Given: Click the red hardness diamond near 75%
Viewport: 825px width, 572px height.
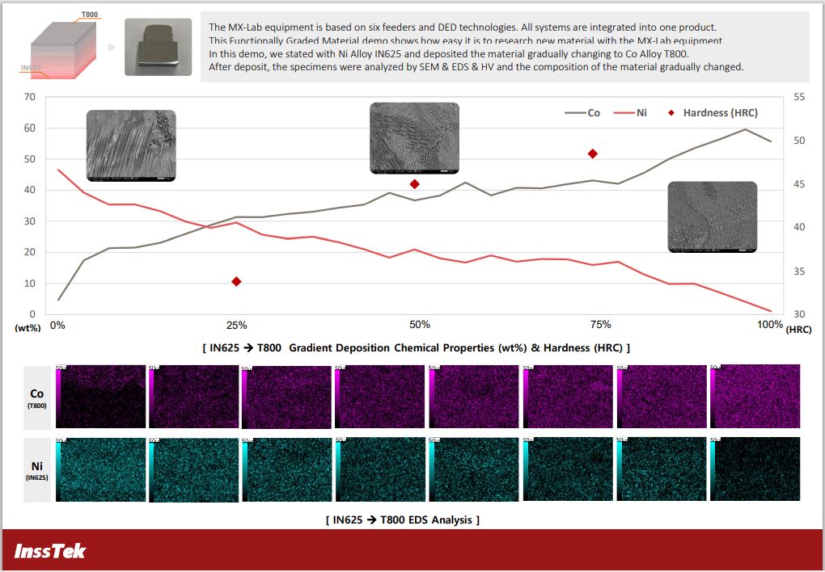Looking at the screenshot, I should pos(593,154).
